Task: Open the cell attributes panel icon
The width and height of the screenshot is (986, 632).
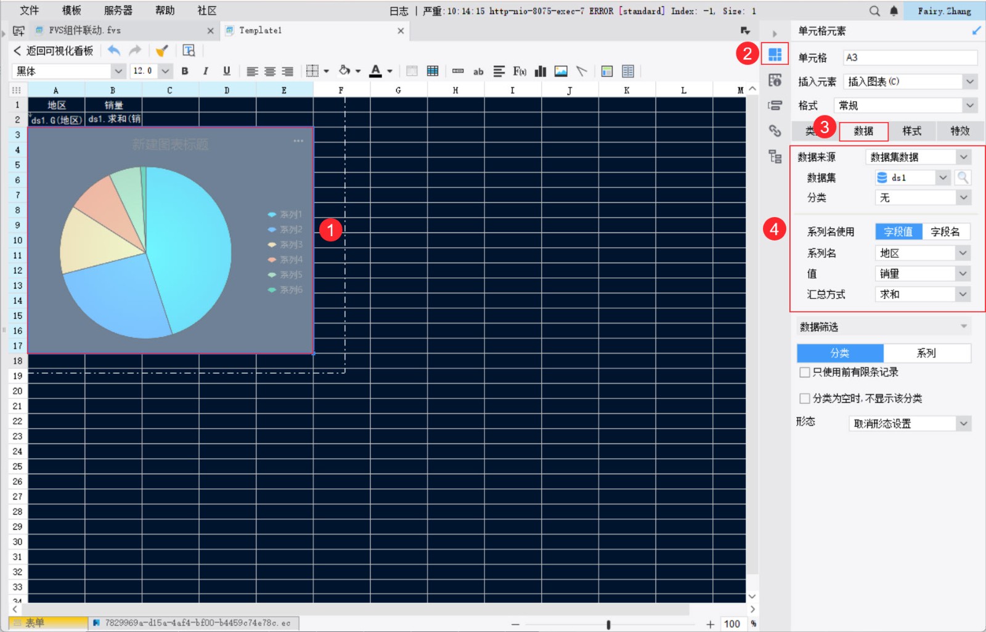Action: [775, 80]
